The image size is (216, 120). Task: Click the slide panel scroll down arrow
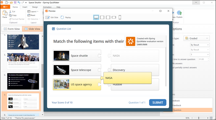coord(42,115)
